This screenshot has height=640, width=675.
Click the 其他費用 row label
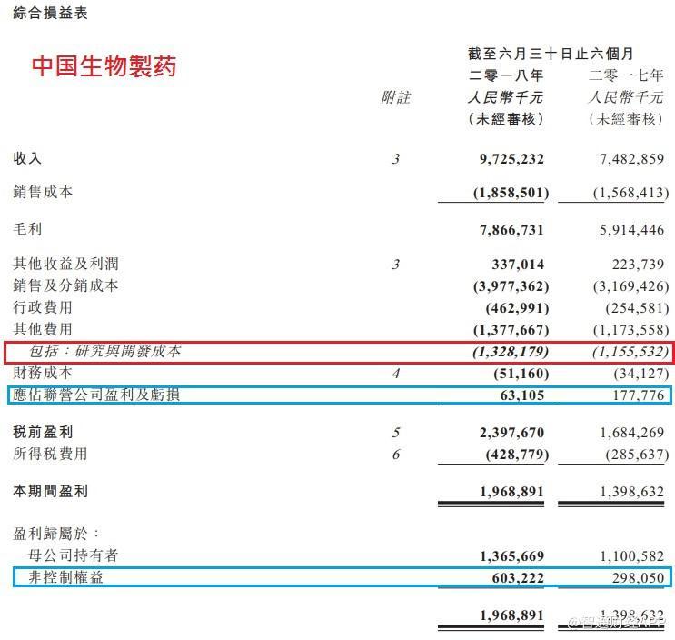[43, 329]
